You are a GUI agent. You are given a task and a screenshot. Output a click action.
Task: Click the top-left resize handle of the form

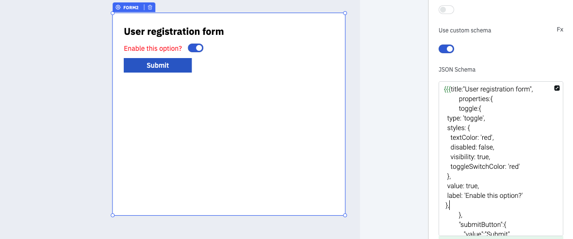[113, 13]
